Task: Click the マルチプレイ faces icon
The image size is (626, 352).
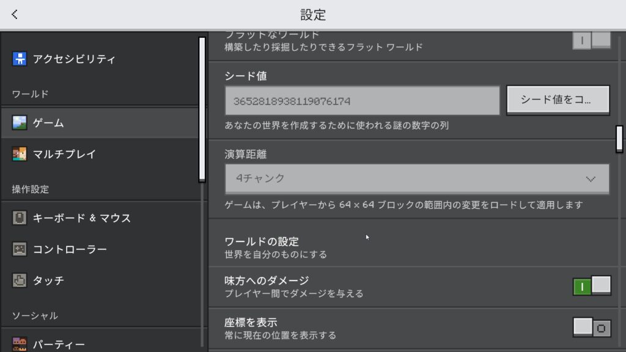Action: (x=19, y=153)
